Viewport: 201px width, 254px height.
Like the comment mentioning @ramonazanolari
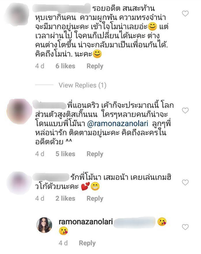[185, 111]
